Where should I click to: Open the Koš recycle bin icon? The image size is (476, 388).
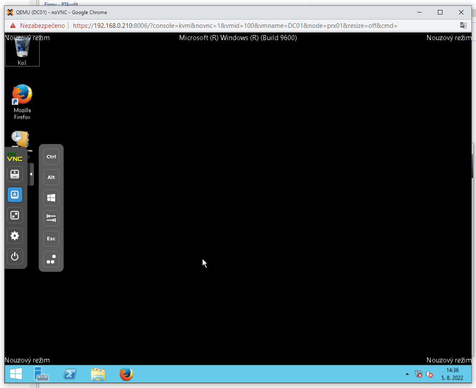click(22, 50)
